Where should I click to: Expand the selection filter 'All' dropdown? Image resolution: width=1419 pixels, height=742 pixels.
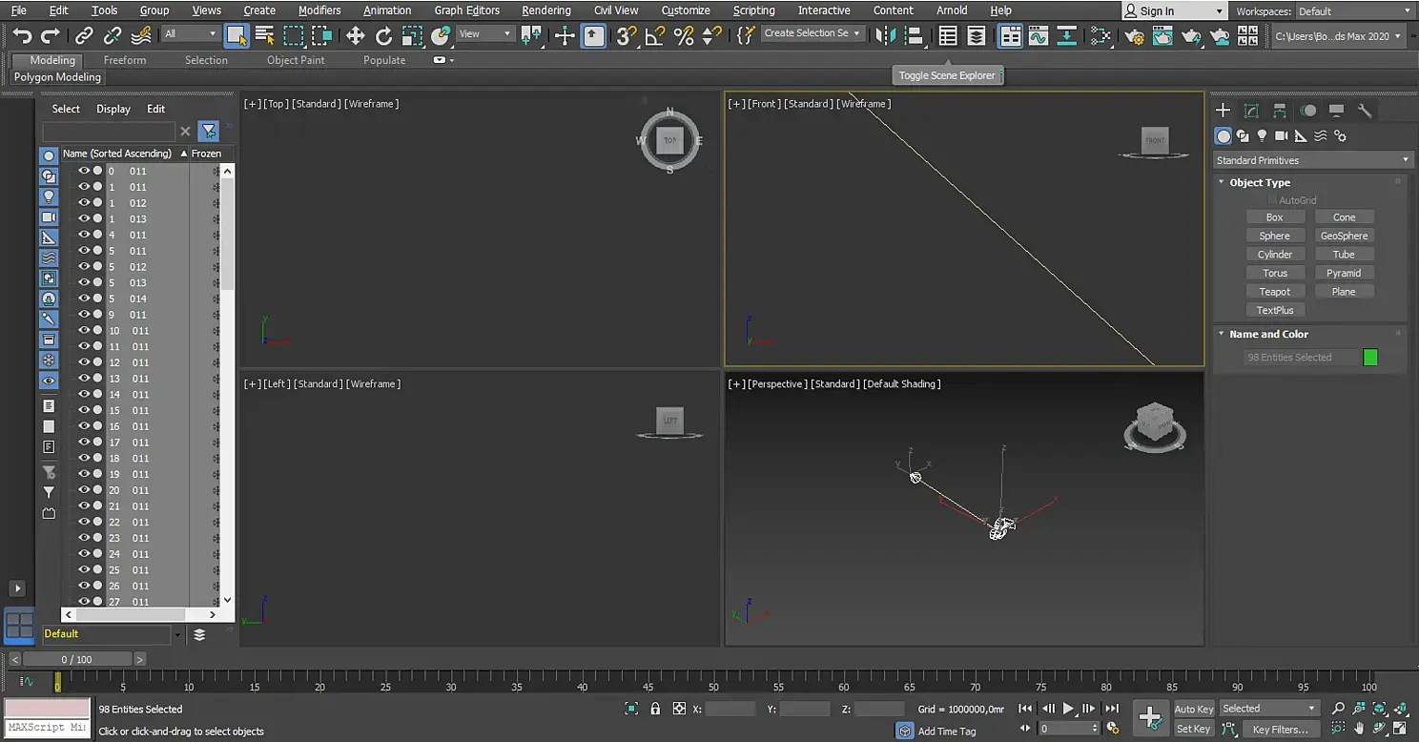(x=191, y=33)
